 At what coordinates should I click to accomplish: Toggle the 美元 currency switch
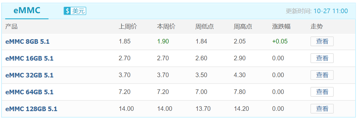[x=75, y=11]
